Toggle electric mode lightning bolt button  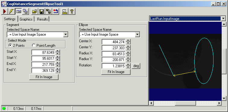[x=11, y=11]
